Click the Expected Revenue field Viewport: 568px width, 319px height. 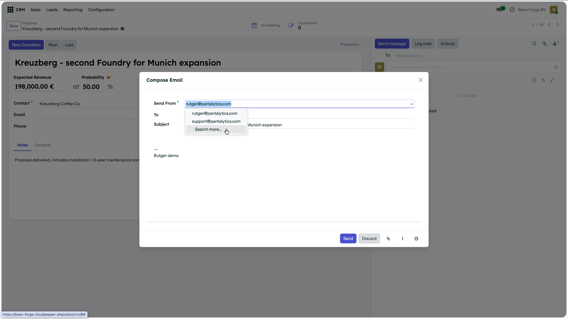41,87
